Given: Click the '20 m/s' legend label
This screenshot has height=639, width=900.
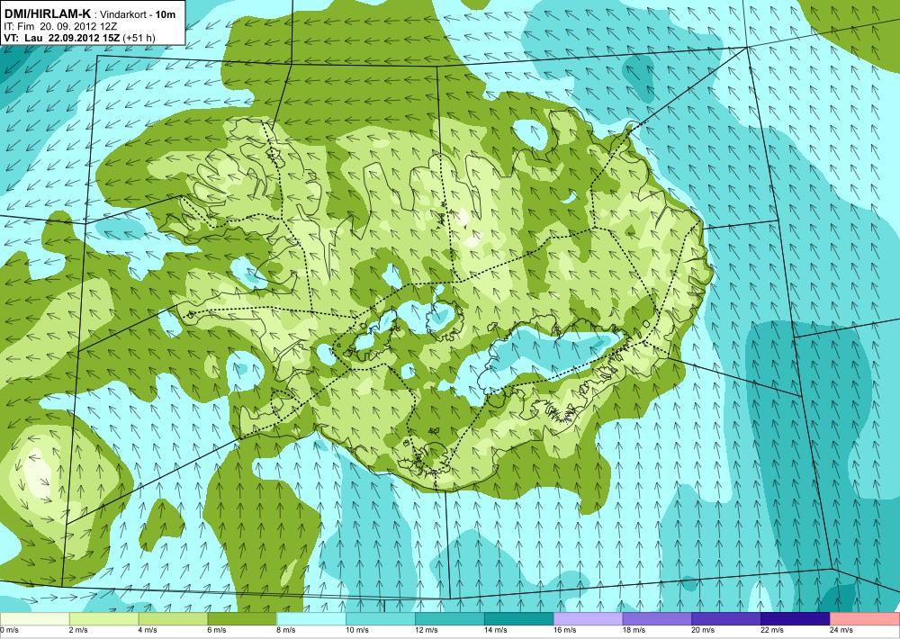Looking at the screenshot, I should [703, 630].
